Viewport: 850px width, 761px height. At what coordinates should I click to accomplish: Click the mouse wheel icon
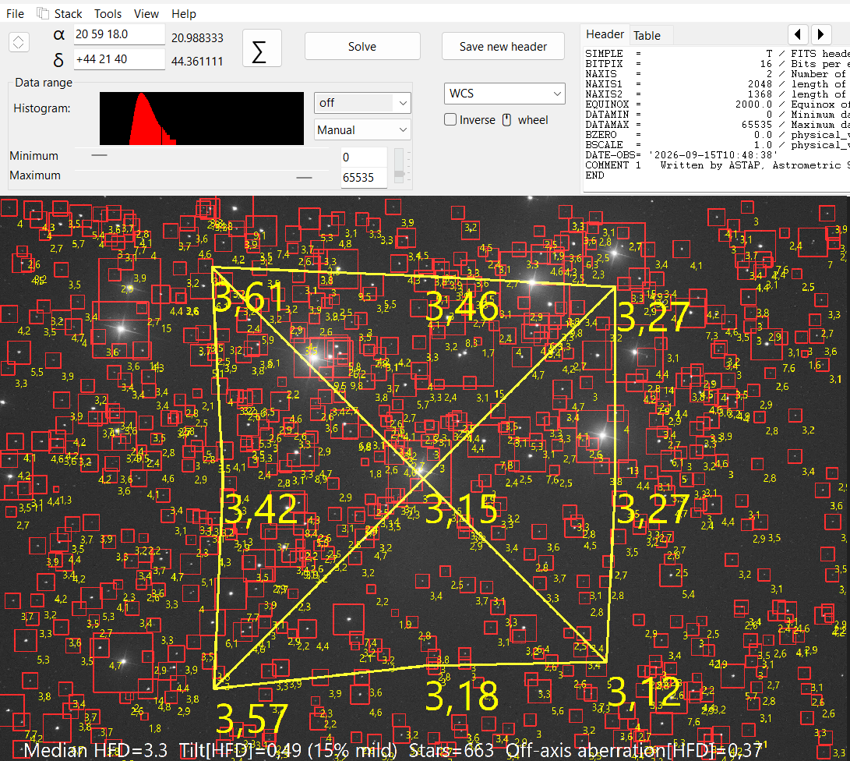(507, 120)
